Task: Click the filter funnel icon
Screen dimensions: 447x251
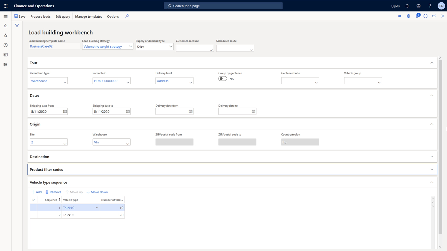Action: (x=17, y=26)
